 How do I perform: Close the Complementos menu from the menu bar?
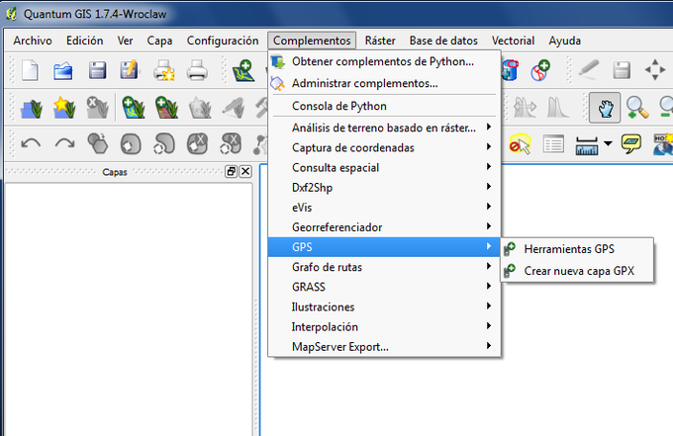tap(312, 41)
